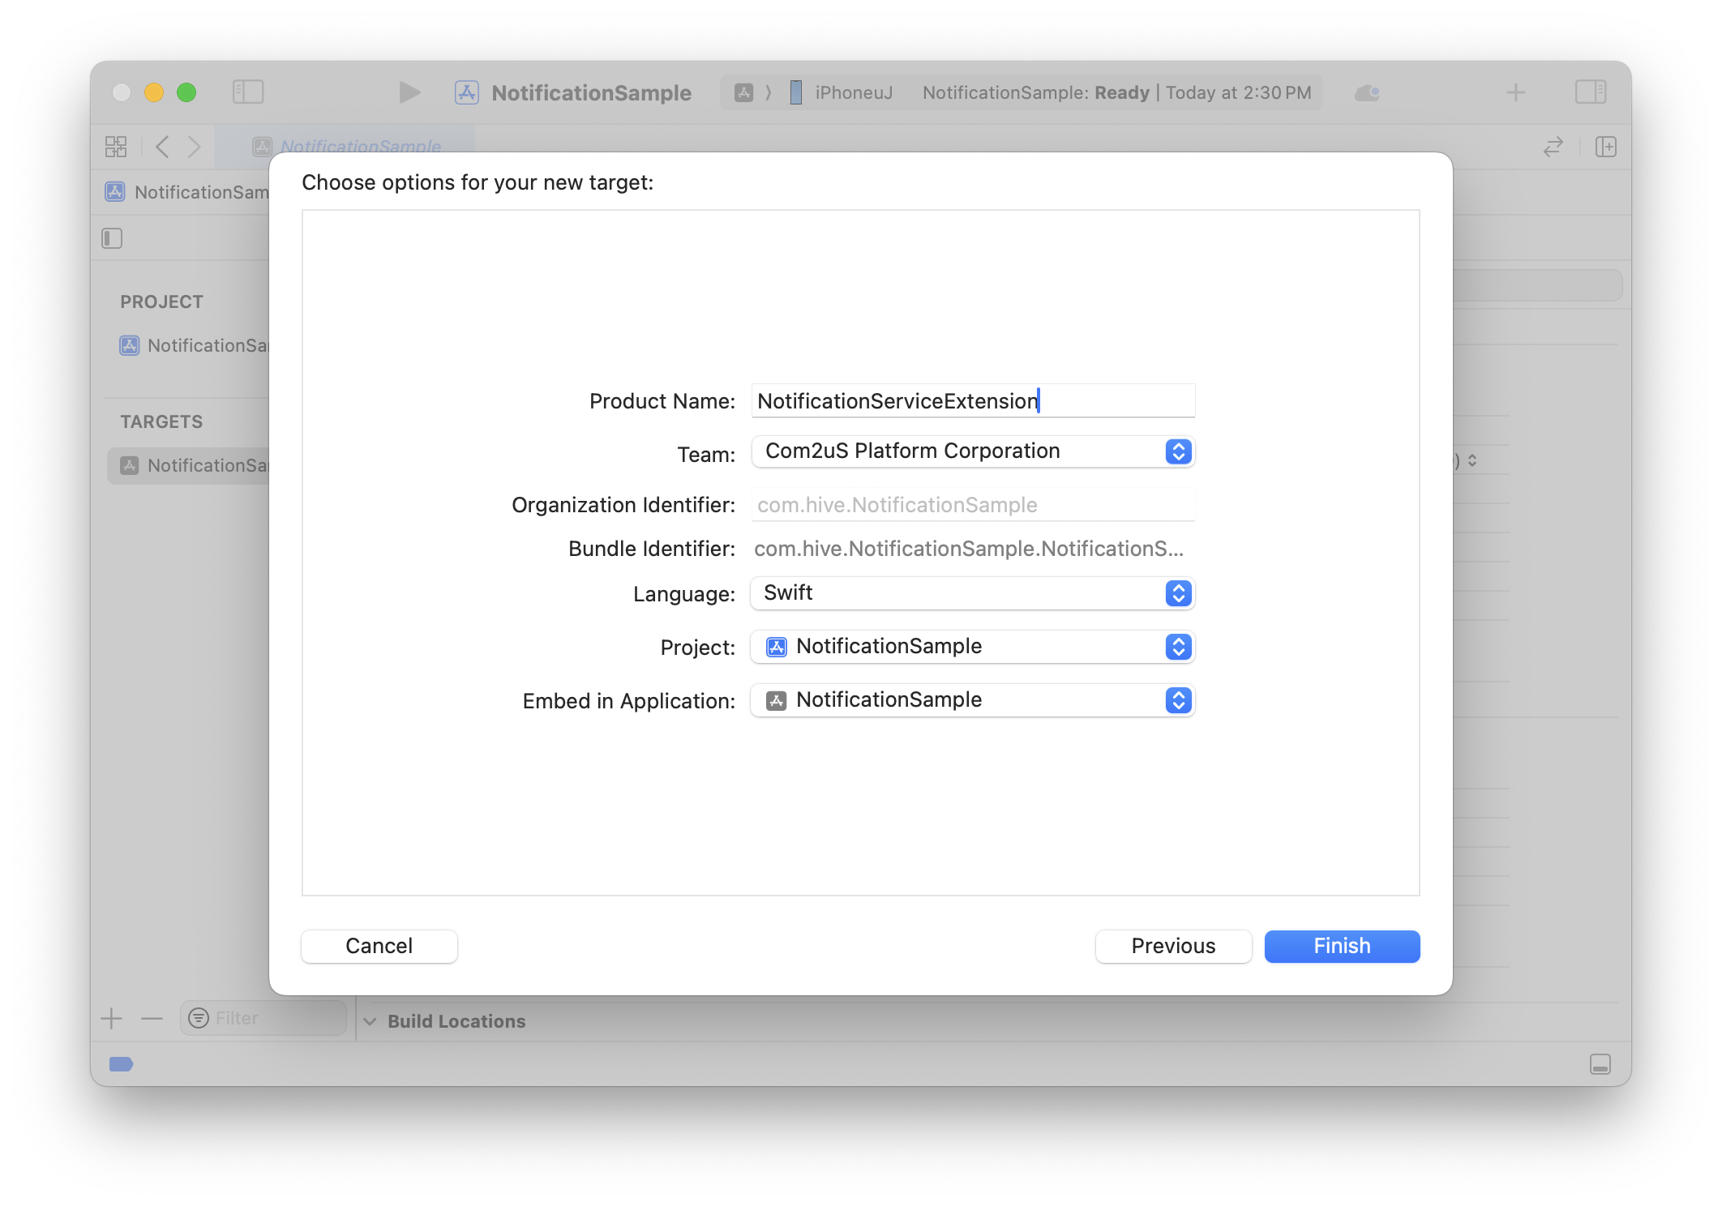Add a new editor with plus icon

click(x=1515, y=92)
